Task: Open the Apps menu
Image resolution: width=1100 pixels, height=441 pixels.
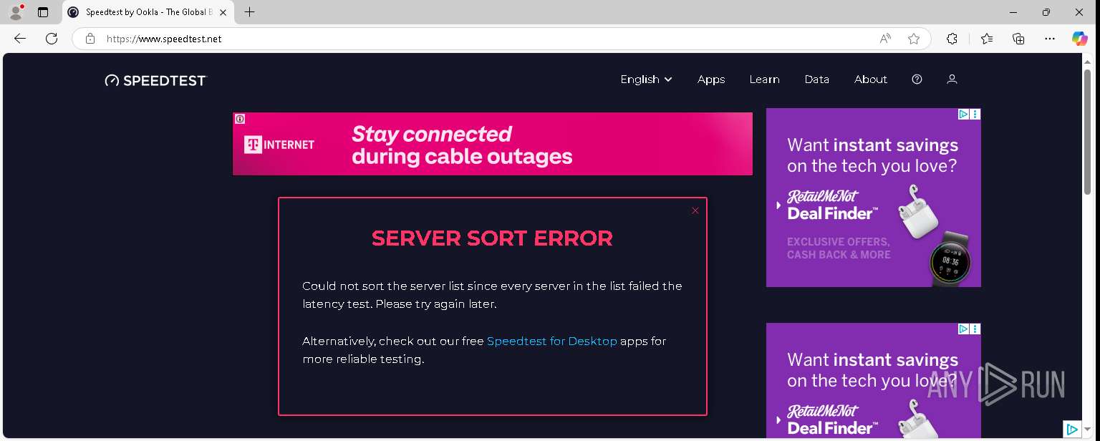Action: point(711,79)
